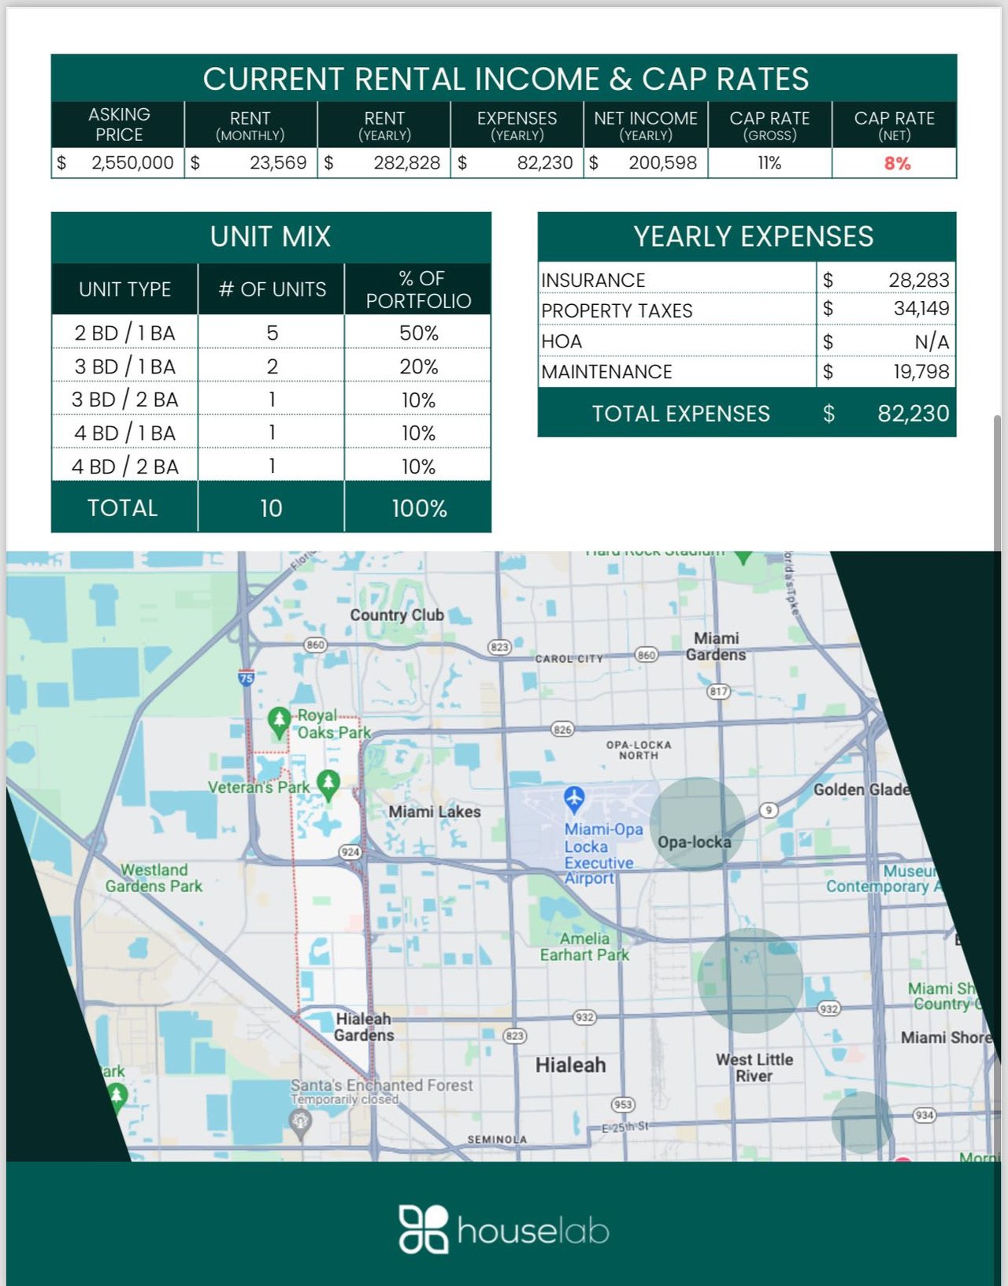Select the insurance amount 28,283

(x=918, y=280)
